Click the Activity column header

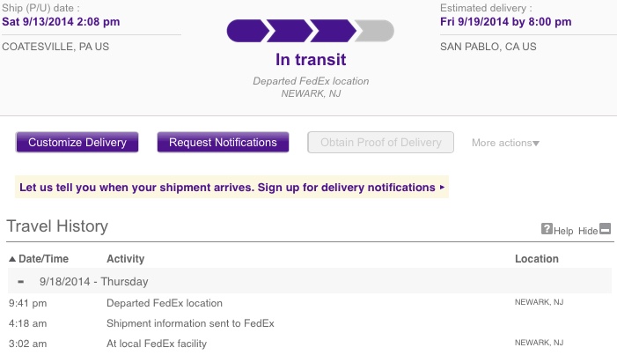pos(126,259)
